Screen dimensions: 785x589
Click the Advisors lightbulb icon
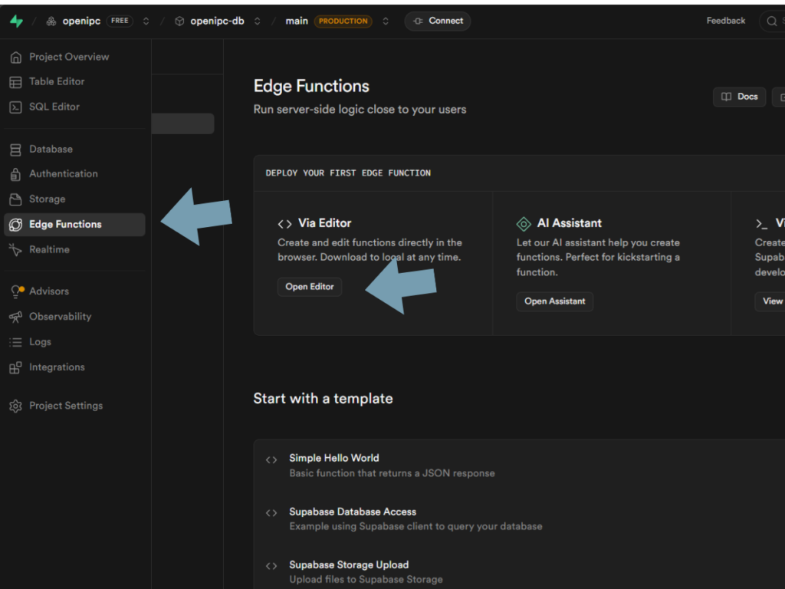click(17, 291)
